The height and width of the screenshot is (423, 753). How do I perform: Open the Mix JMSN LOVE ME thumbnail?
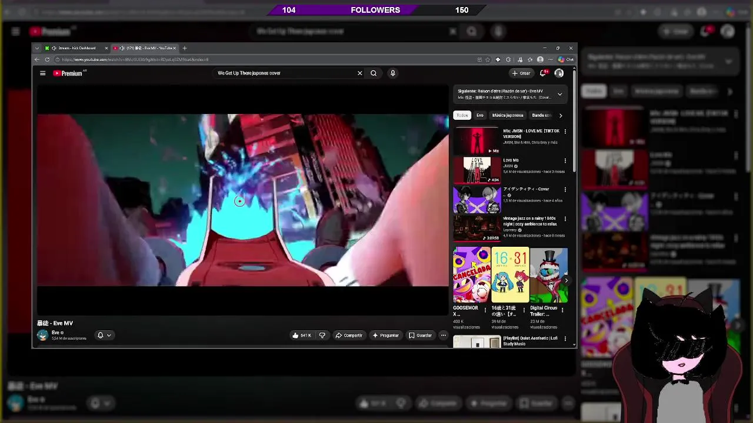477,141
